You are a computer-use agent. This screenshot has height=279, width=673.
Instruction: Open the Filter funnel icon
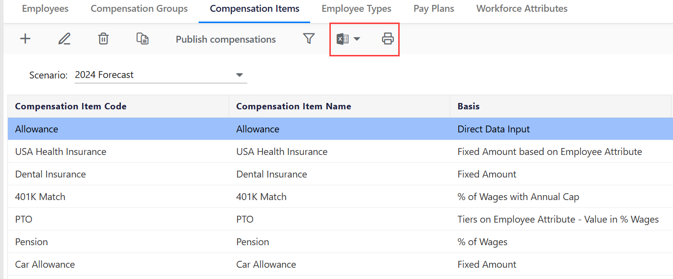[309, 39]
